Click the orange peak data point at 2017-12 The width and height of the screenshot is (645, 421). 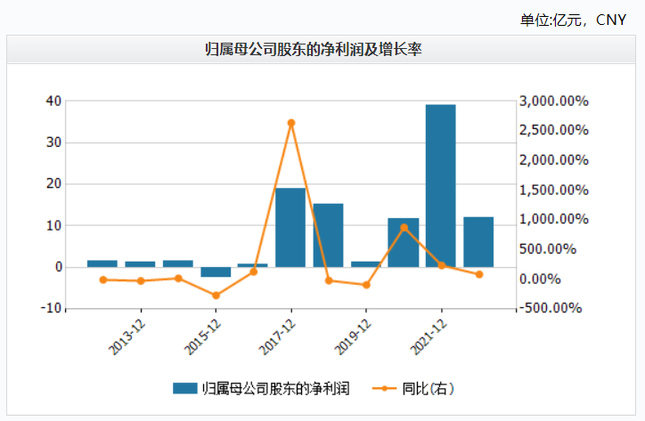[290, 123]
